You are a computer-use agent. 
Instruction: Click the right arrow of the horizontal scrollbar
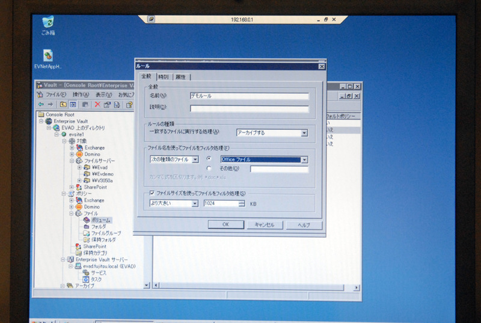(x=356, y=288)
